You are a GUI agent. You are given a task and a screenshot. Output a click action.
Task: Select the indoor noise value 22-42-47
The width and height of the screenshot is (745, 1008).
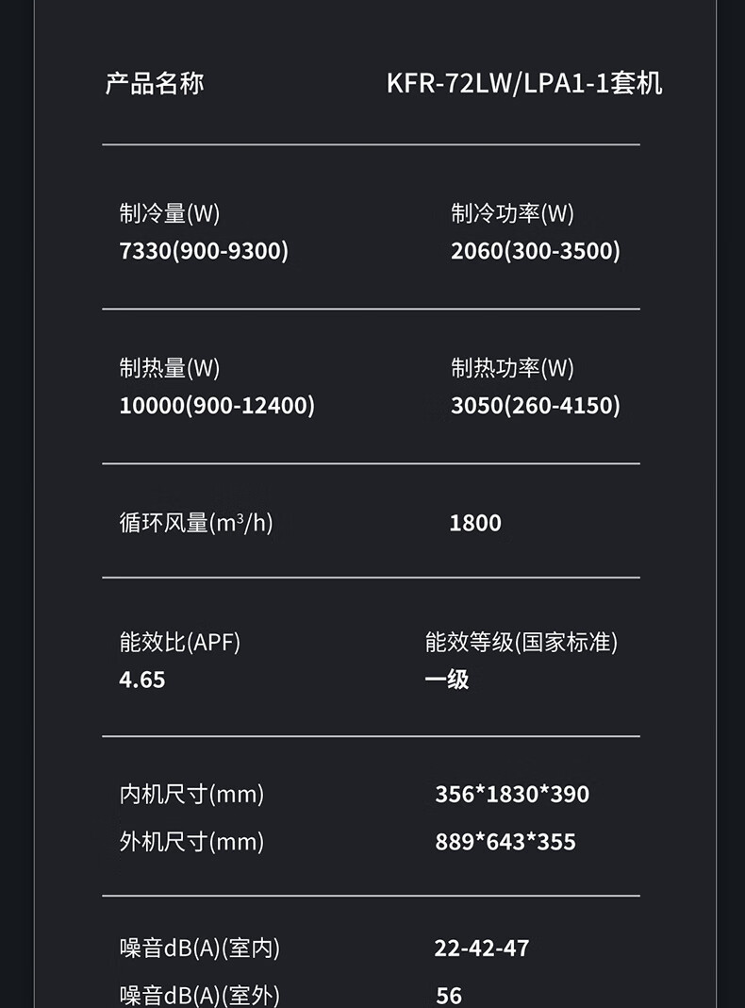click(482, 949)
